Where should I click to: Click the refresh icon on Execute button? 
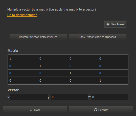(96, 110)
